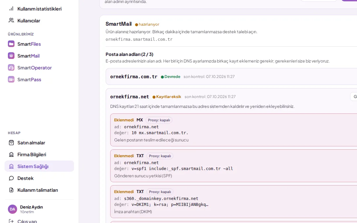
Task: Click the v=spf1 include:_spf.smartmail.com.tr ~all value
Action: pyautogui.click(x=182, y=169)
